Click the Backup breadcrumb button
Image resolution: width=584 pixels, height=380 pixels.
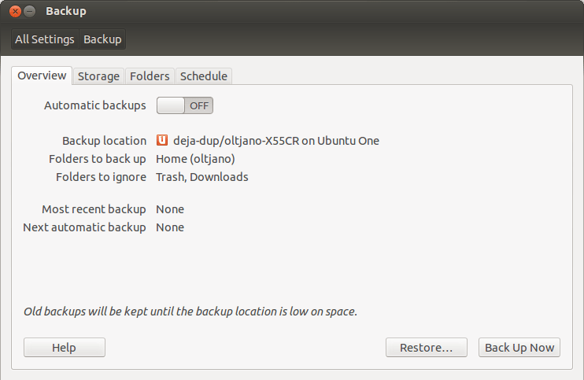pyautogui.click(x=102, y=39)
